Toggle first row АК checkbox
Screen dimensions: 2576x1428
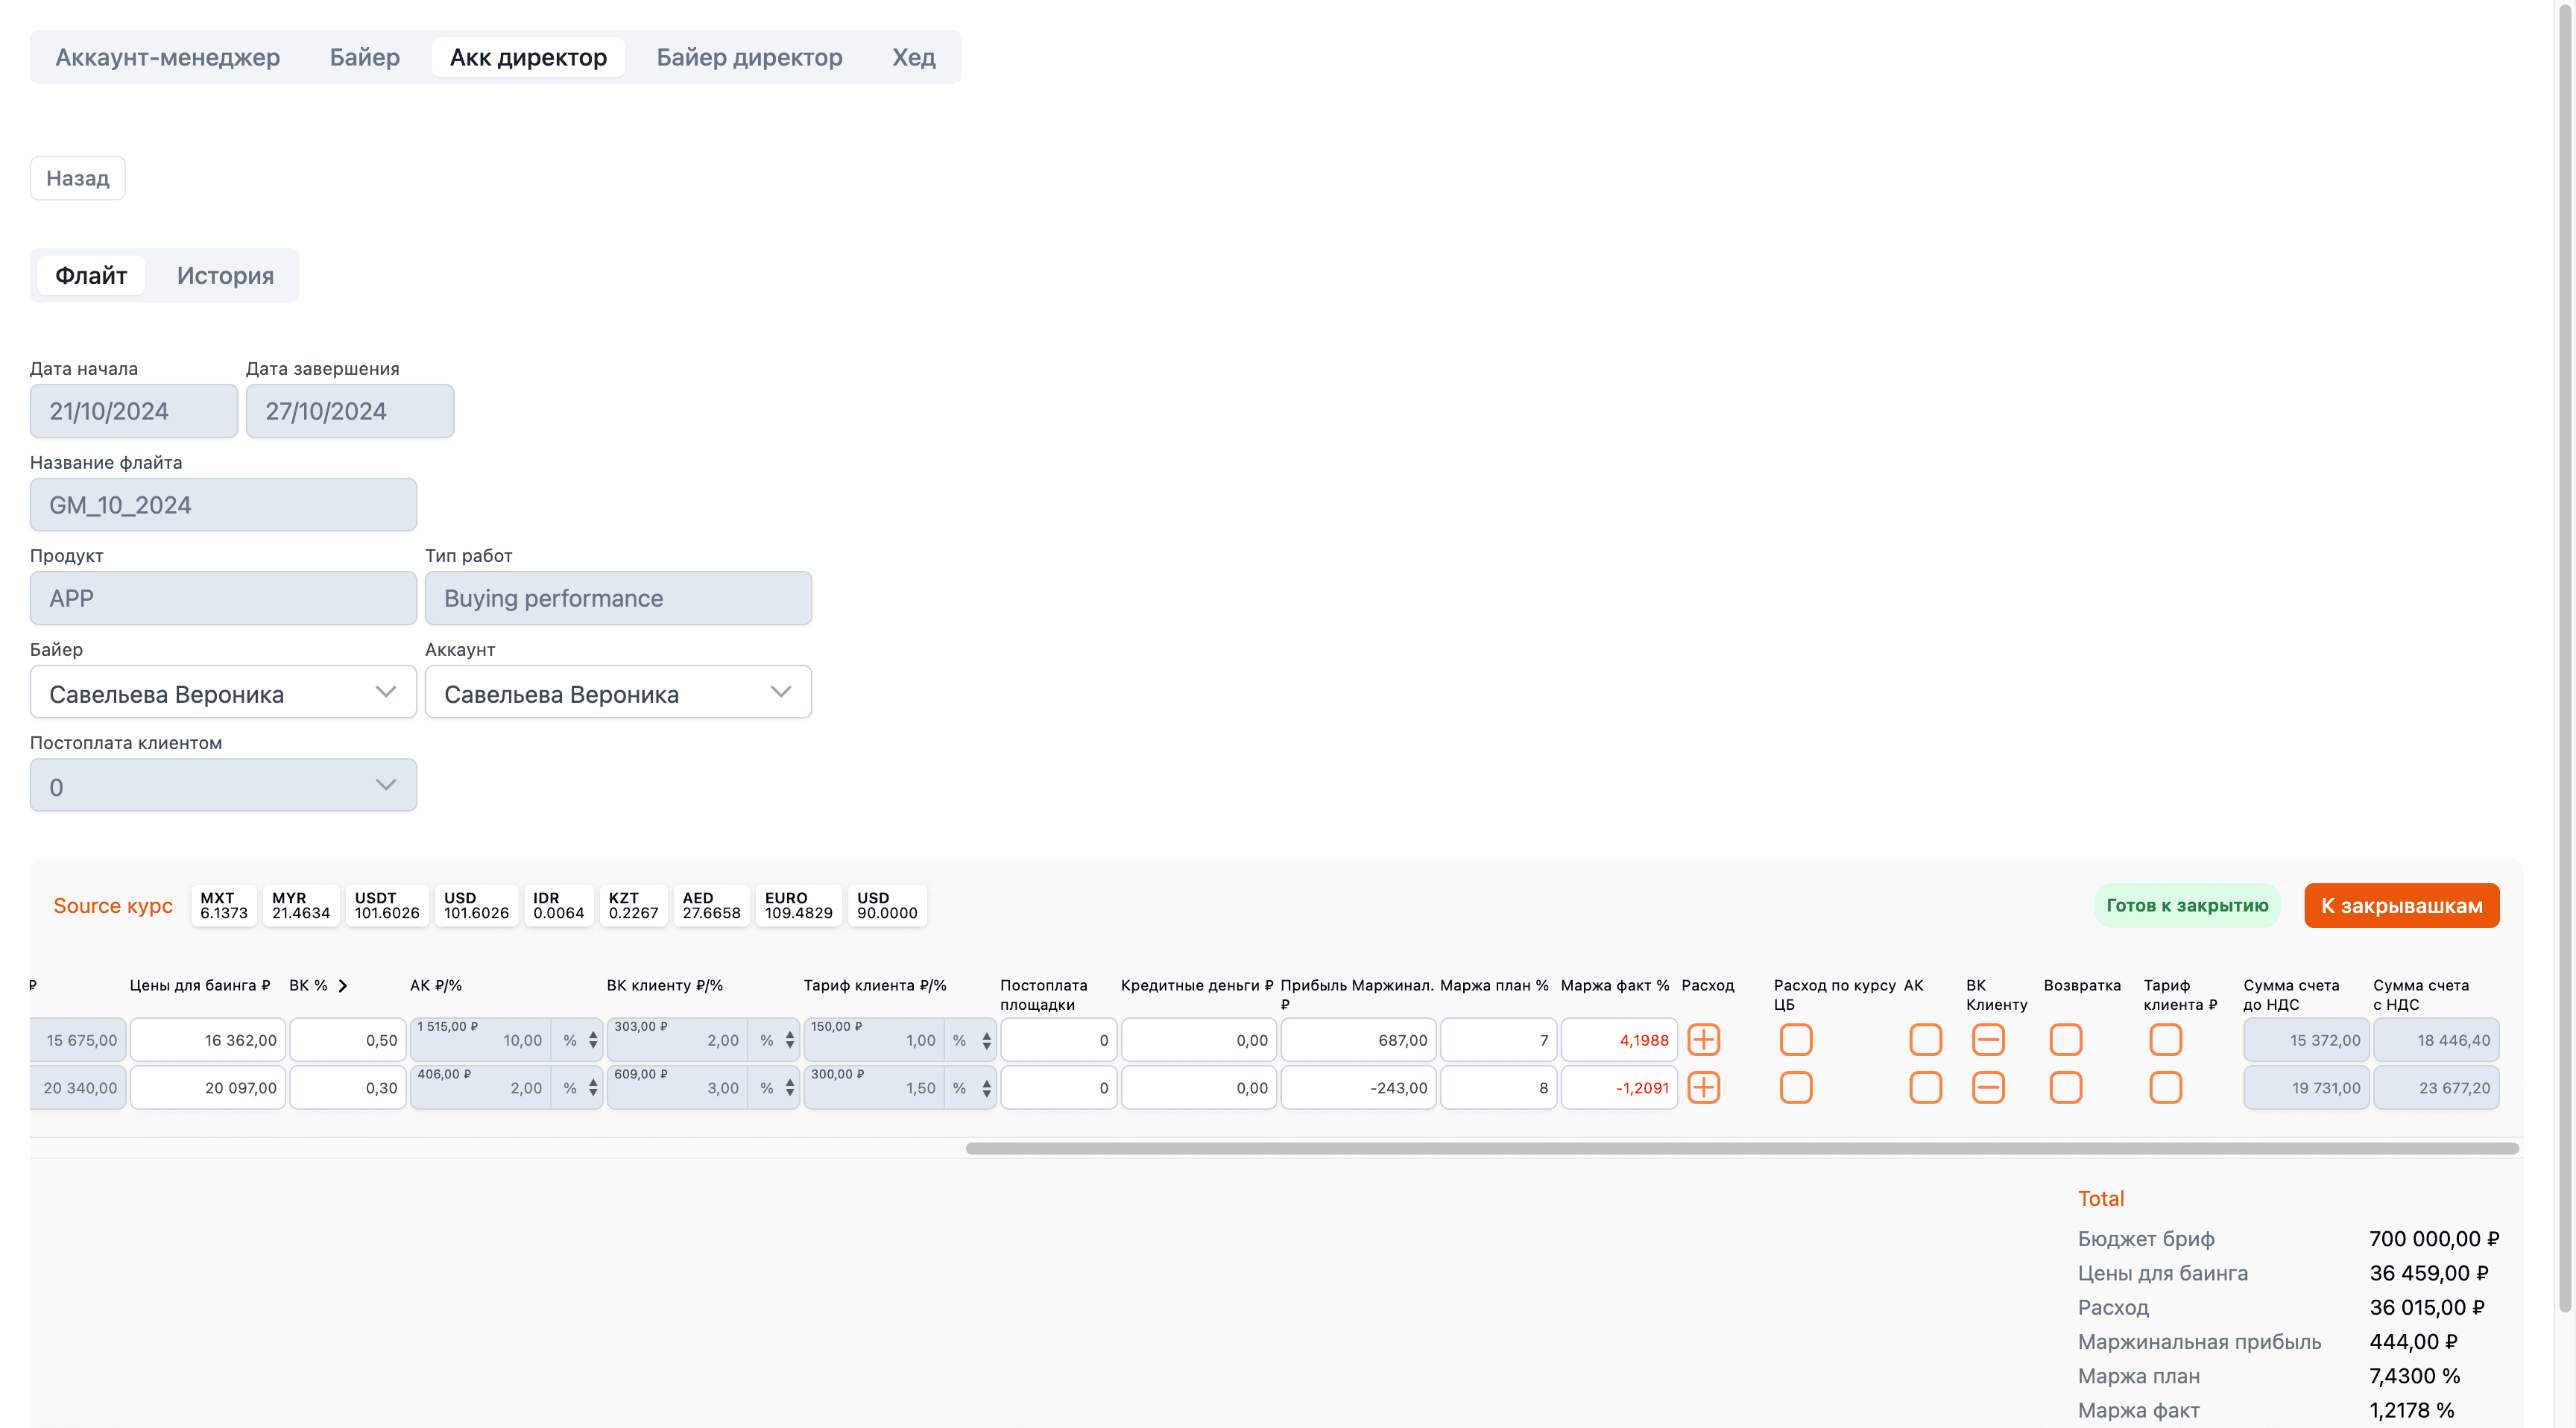coord(1925,1040)
